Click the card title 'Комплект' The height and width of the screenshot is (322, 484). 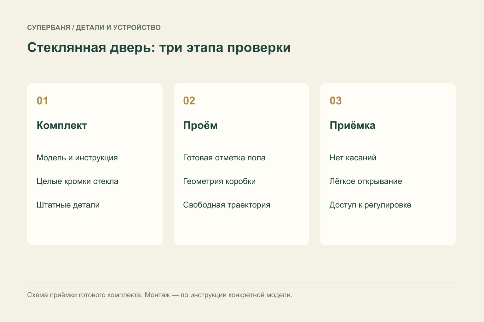(x=62, y=125)
